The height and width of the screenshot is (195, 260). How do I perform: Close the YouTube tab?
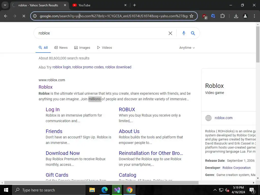pos(125,5)
